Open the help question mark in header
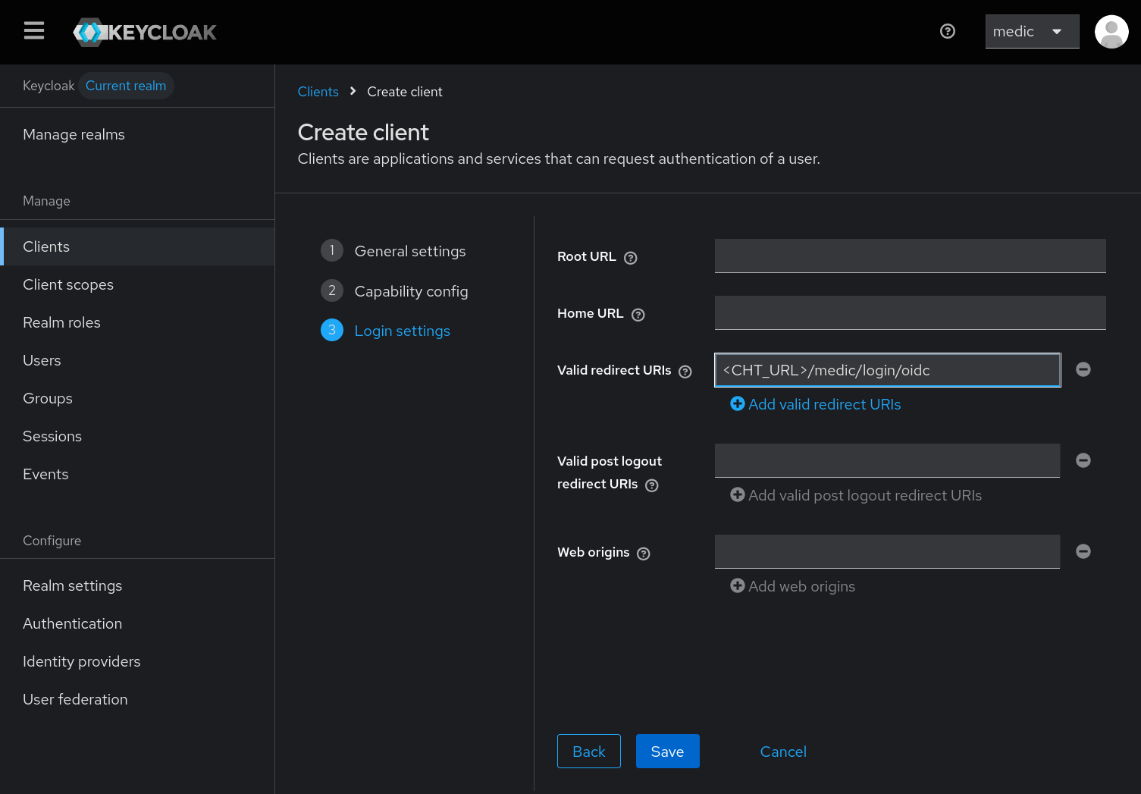1141x794 pixels. click(x=947, y=31)
